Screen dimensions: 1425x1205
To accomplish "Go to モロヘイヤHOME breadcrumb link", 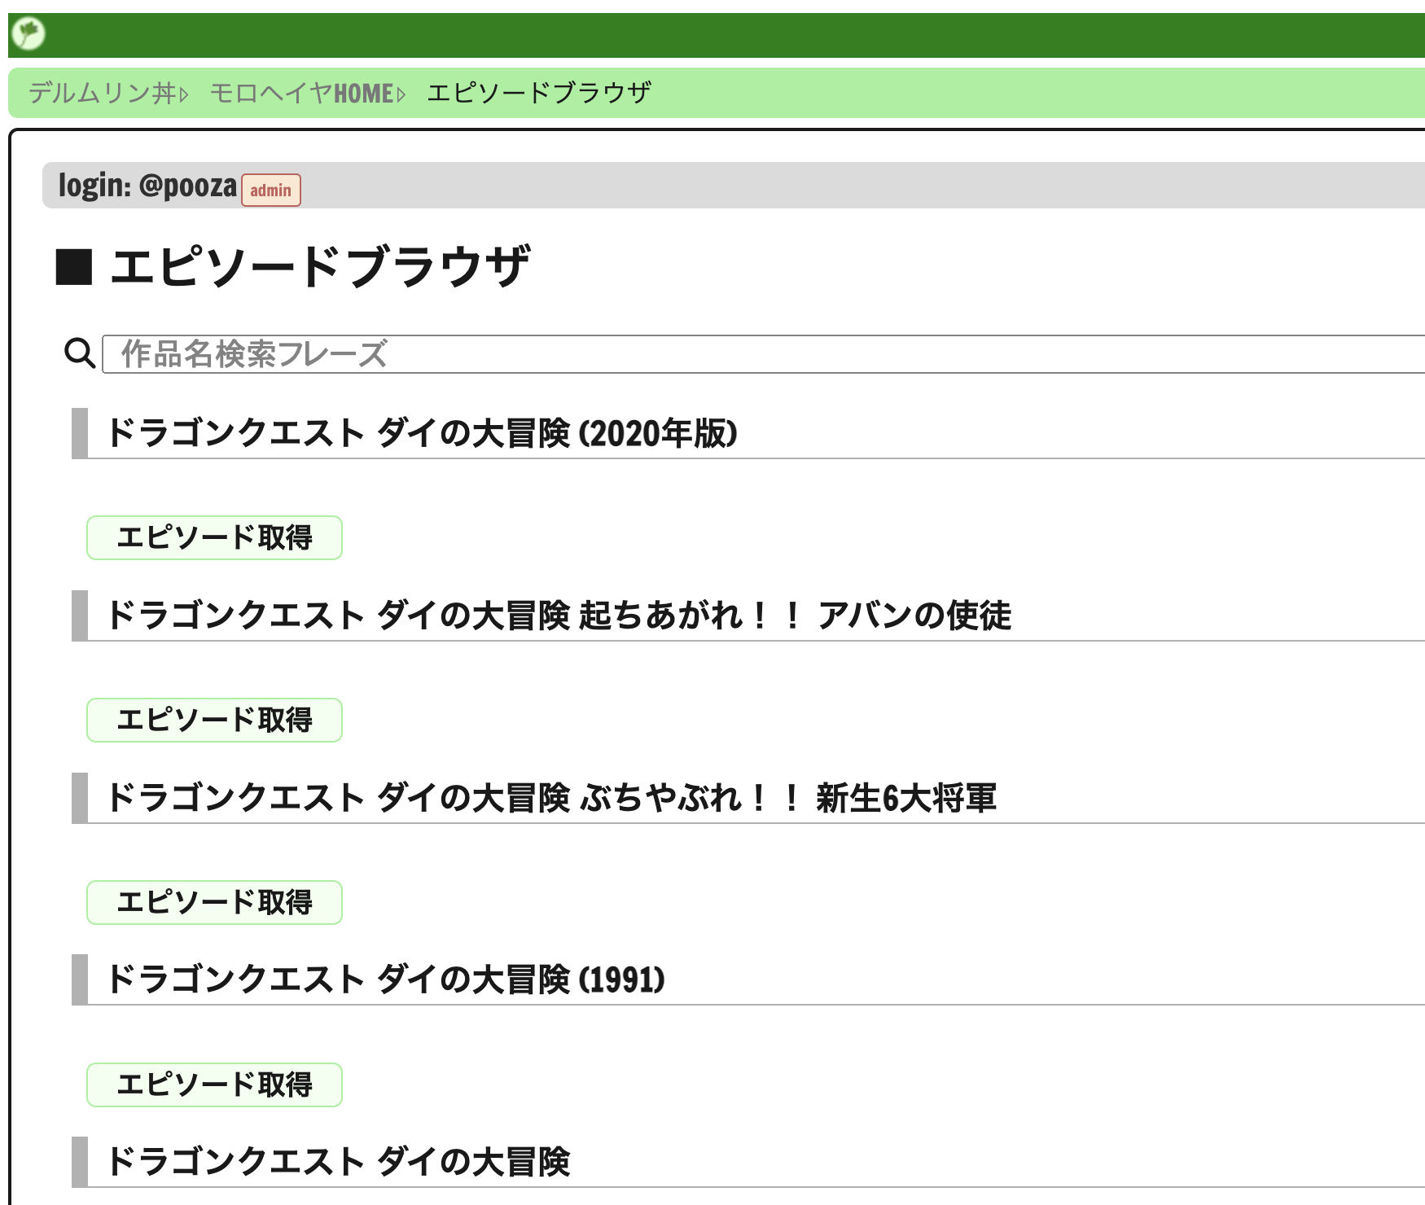I will [x=301, y=94].
